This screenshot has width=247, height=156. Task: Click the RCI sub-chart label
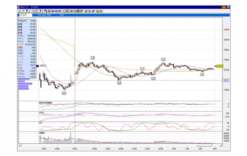click(x=40, y=123)
